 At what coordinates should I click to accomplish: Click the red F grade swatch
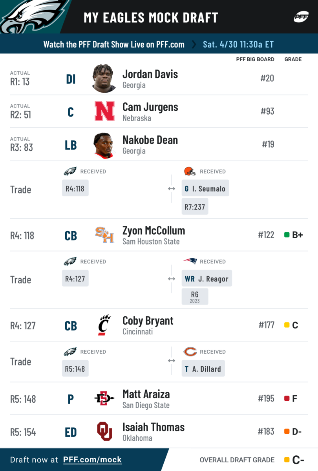click(287, 399)
